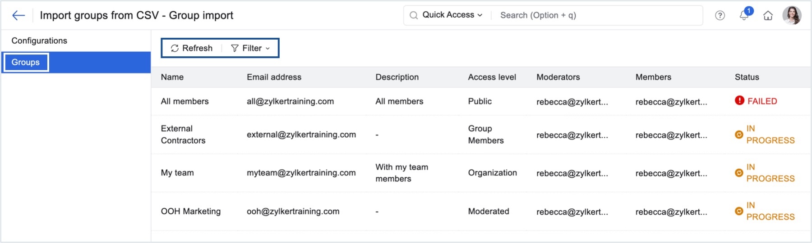
Task: Click In Progress icon for External Contractors
Action: pos(739,135)
